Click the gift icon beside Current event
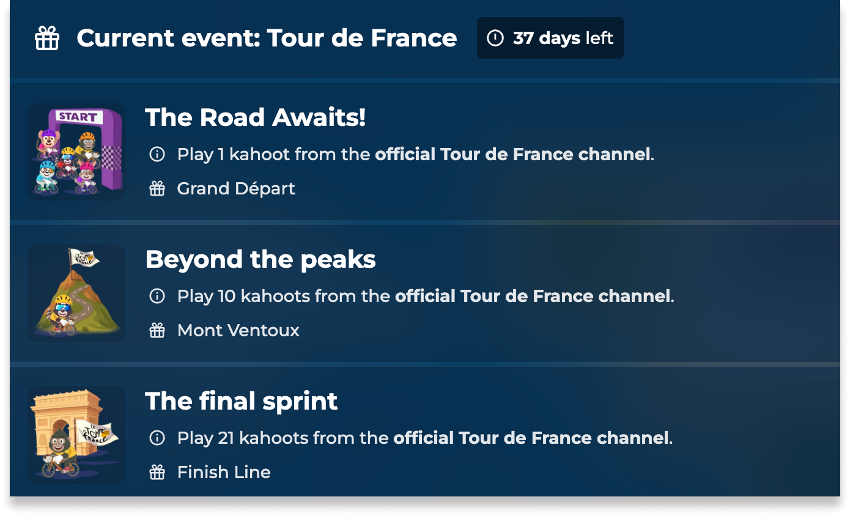The width and height of the screenshot is (850, 516). [47, 39]
